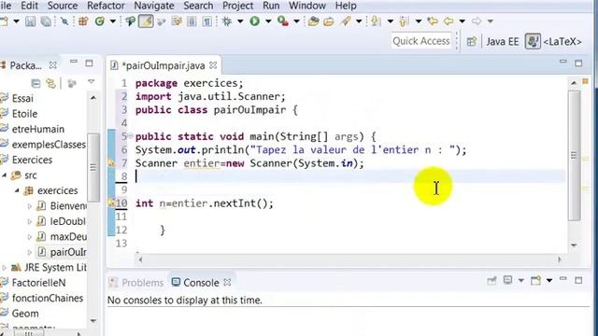This screenshot has height=336, width=598.
Task: Open the Edit menu
Action: point(29,6)
